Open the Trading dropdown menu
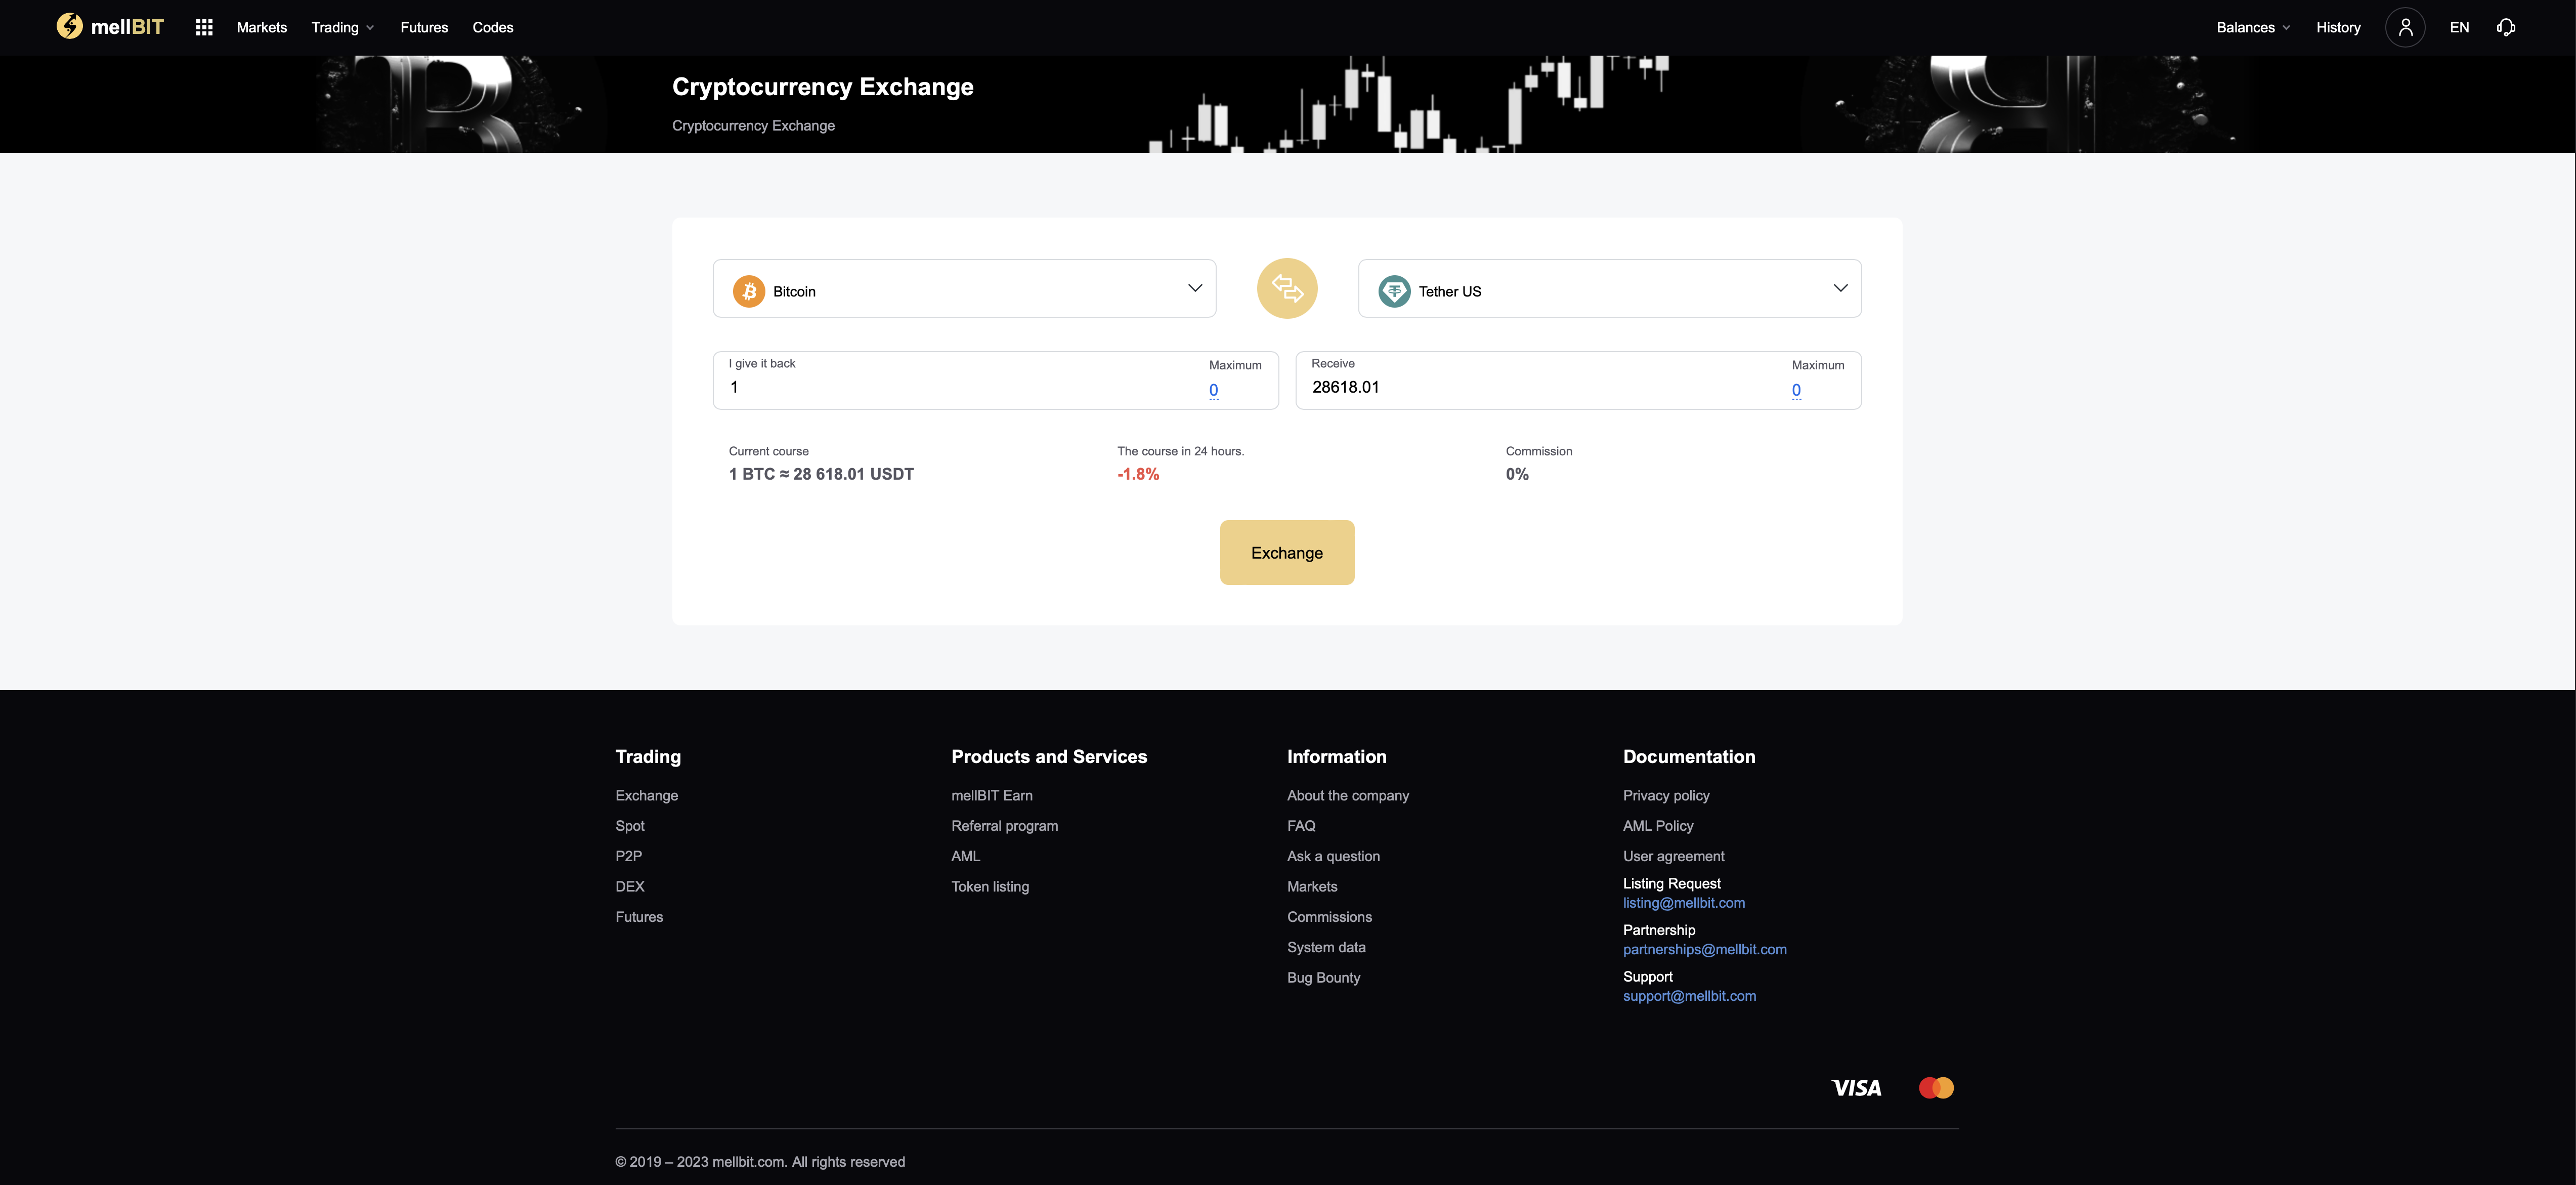This screenshot has width=2576, height=1185. tap(342, 27)
